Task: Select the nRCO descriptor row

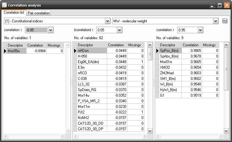Action: click(109, 73)
